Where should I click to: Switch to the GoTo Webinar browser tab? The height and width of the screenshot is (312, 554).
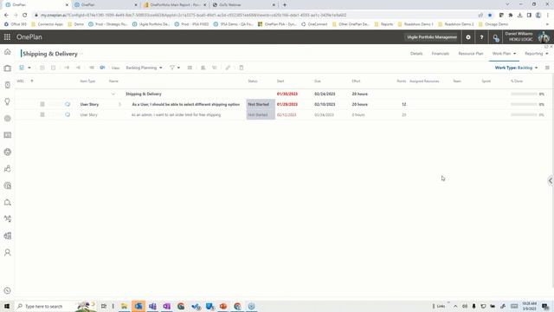pyautogui.click(x=244, y=5)
